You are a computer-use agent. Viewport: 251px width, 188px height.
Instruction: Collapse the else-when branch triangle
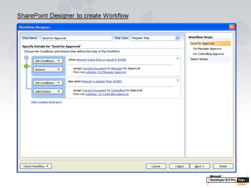178,81
